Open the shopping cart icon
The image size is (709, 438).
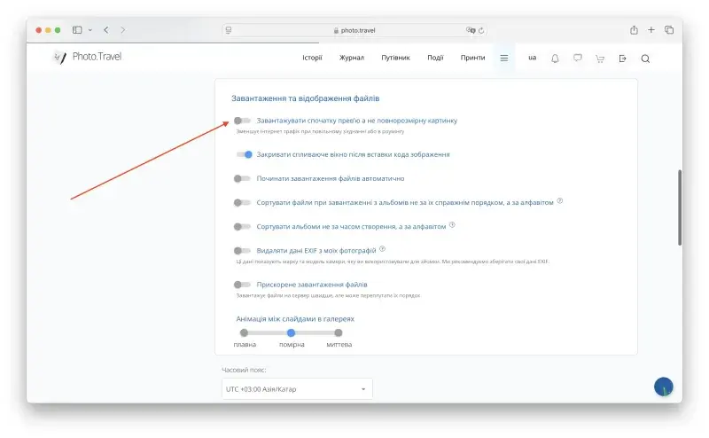point(600,59)
